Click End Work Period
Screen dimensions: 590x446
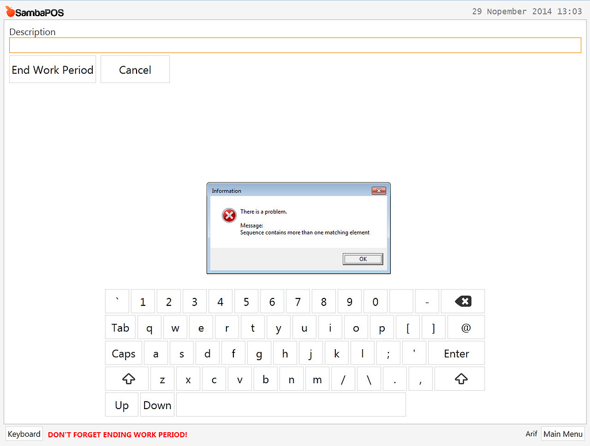click(x=52, y=69)
